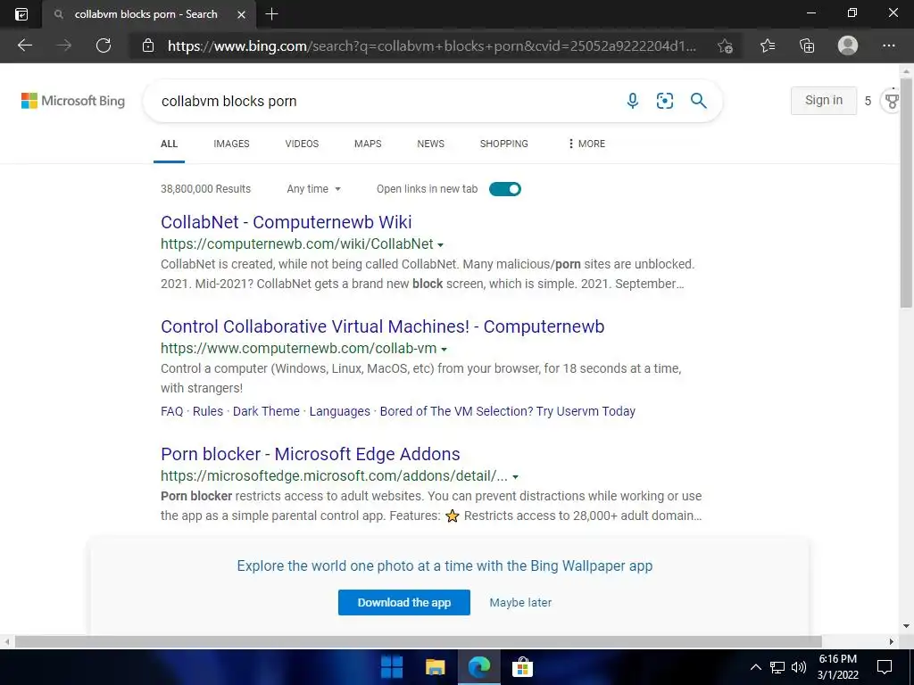Click the browser profile avatar

pyautogui.click(x=848, y=45)
